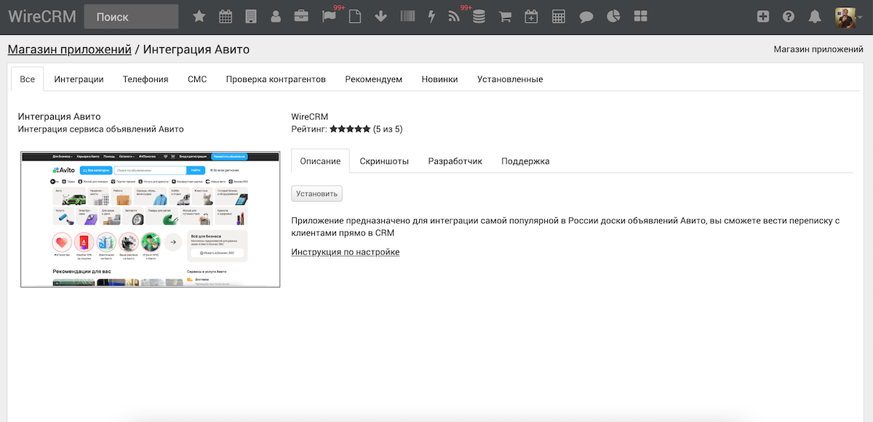Click the Установить button
The width and height of the screenshot is (873, 422).
pyautogui.click(x=316, y=194)
